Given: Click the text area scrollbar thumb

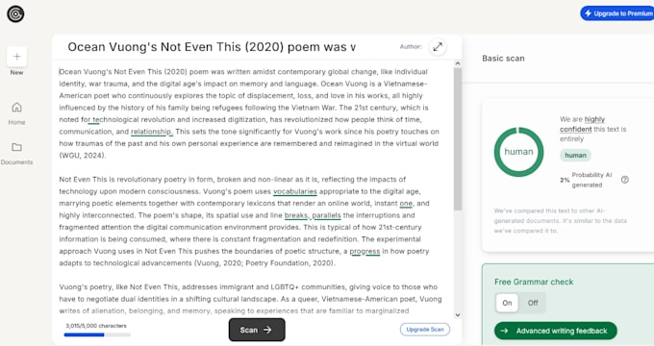Looking at the screenshot, I should click(x=458, y=138).
